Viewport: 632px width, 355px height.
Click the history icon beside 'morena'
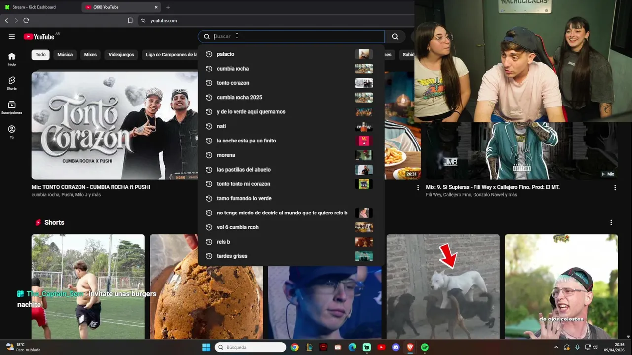[x=209, y=155]
